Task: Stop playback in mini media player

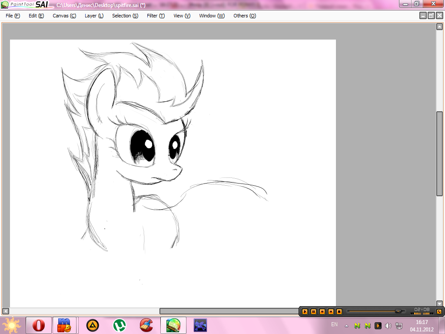Action: 339,311
